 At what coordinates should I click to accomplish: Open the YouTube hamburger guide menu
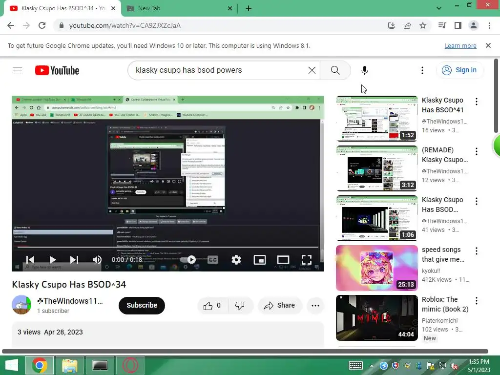pos(18,70)
